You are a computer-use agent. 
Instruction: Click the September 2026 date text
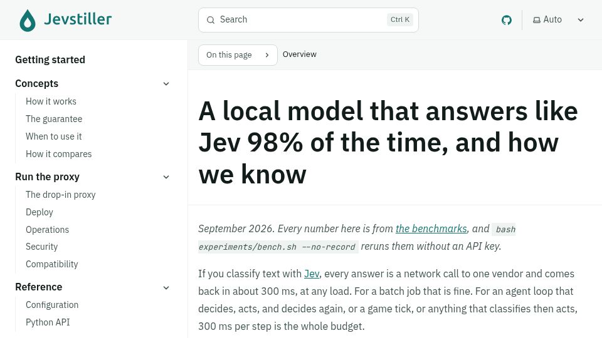point(236,229)
